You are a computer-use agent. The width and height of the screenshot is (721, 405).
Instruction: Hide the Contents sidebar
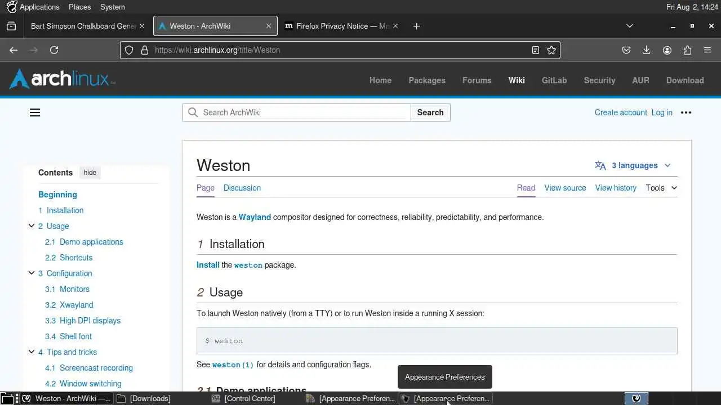coord(90,173)
